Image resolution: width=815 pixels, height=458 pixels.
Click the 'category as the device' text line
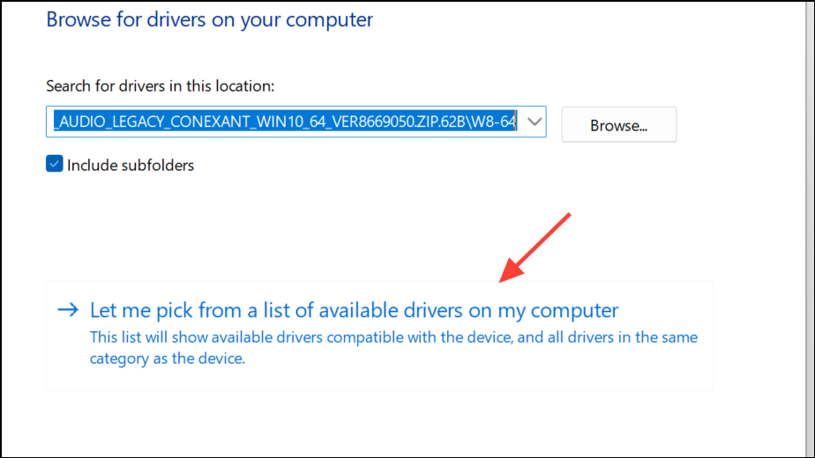click(x=167, y=358)
